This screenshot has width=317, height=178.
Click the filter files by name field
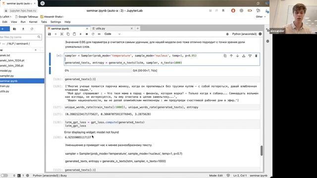click(20, 37)
